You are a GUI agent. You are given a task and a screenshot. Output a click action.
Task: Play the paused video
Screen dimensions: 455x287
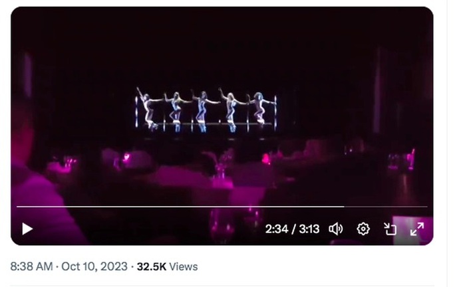tap(27, 229)
